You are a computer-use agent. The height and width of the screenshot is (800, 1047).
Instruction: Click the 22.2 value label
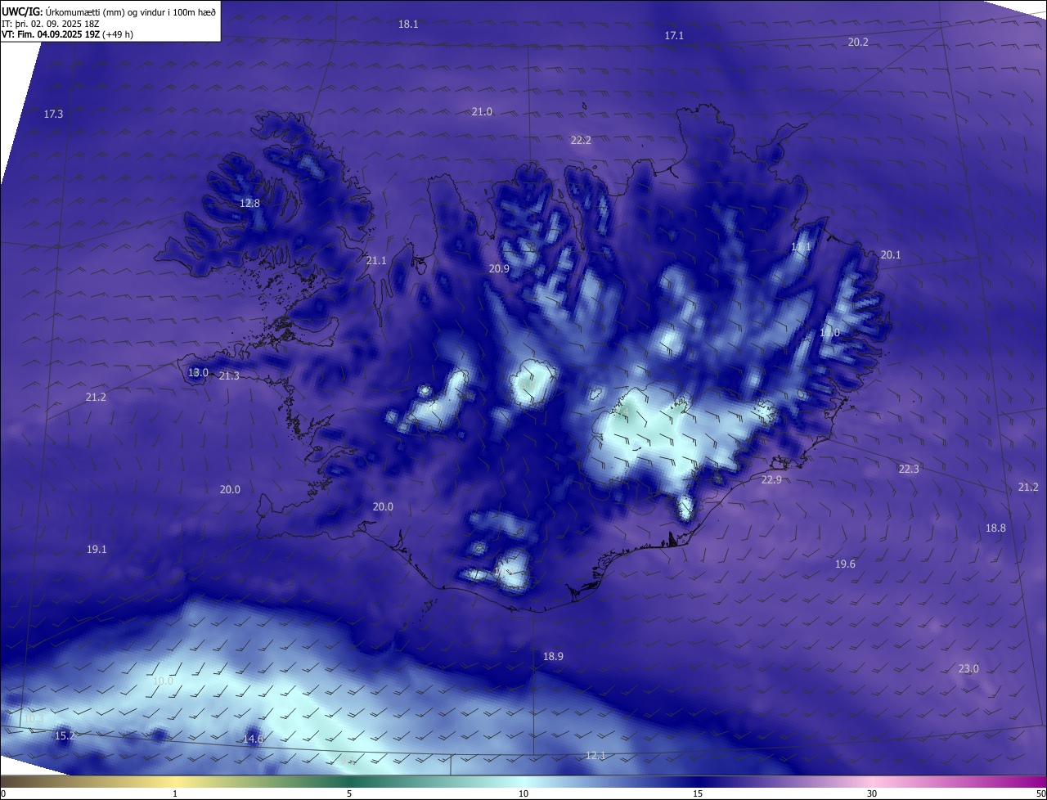point(581,141)
